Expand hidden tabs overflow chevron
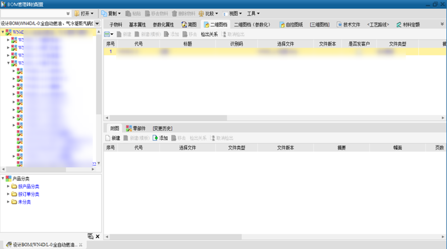 pyautogui.click(x=442, y=24)
